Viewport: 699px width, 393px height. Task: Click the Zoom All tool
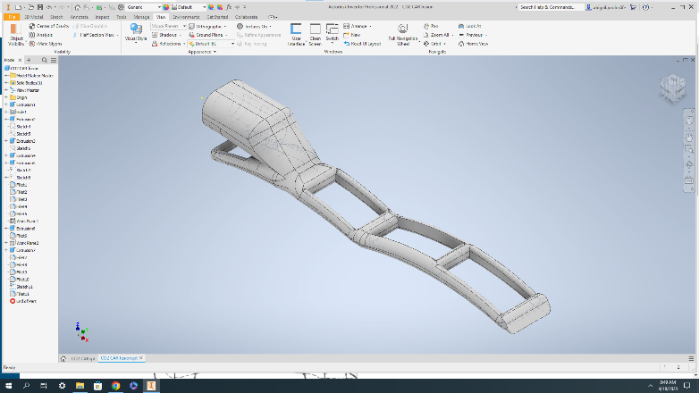click(x=436, y=35)
